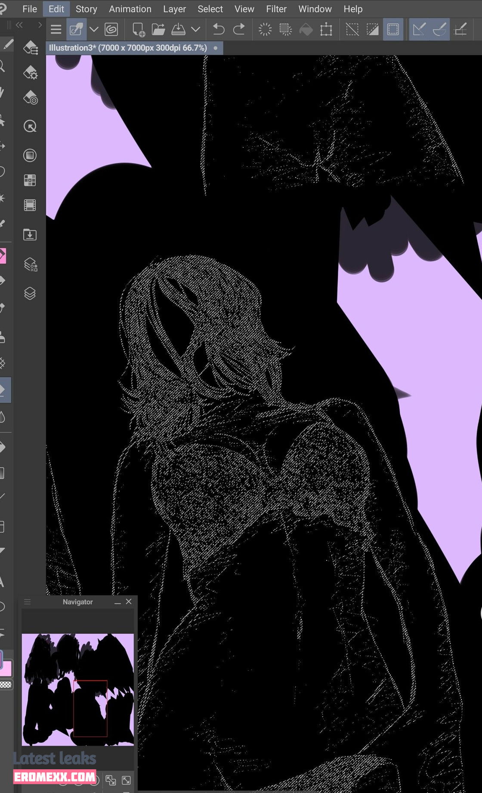Toggle snap to grid
This screenshot has height=793, width=482.
tap(460, 29)
